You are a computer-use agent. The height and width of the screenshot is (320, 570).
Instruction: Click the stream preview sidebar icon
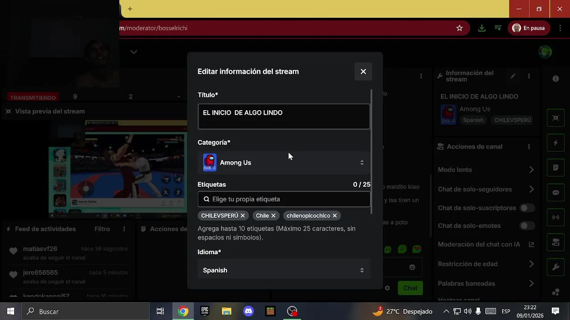[x=556, y=118]
